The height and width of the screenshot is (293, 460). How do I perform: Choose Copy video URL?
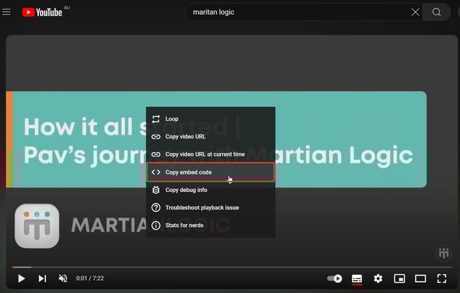pyautogui.click(x=211, y=136)
